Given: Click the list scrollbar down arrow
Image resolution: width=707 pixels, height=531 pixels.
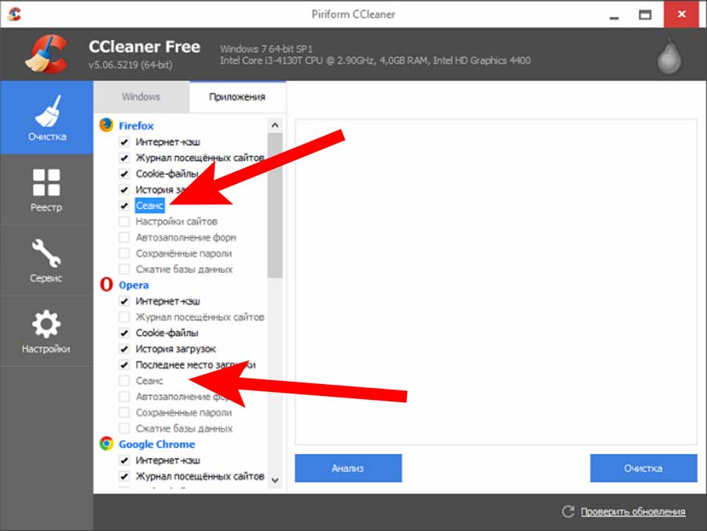Looking at the screenshot, I should coord(275,481).
